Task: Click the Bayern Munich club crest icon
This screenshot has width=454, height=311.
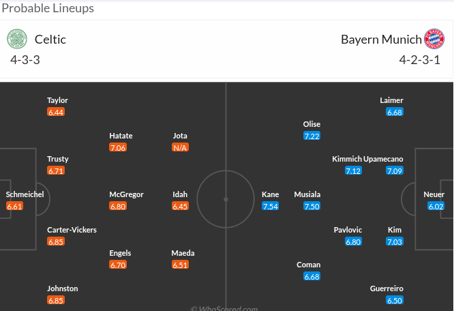Action: point(434,39)
